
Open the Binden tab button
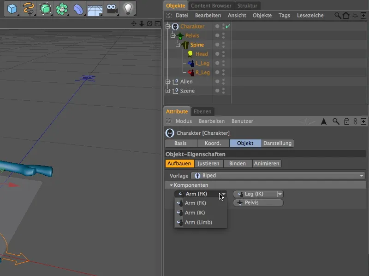pyautogui.click(x=238, y=164)
